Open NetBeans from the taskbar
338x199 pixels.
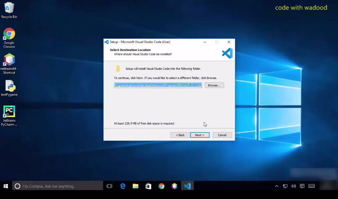pos(174,186)
